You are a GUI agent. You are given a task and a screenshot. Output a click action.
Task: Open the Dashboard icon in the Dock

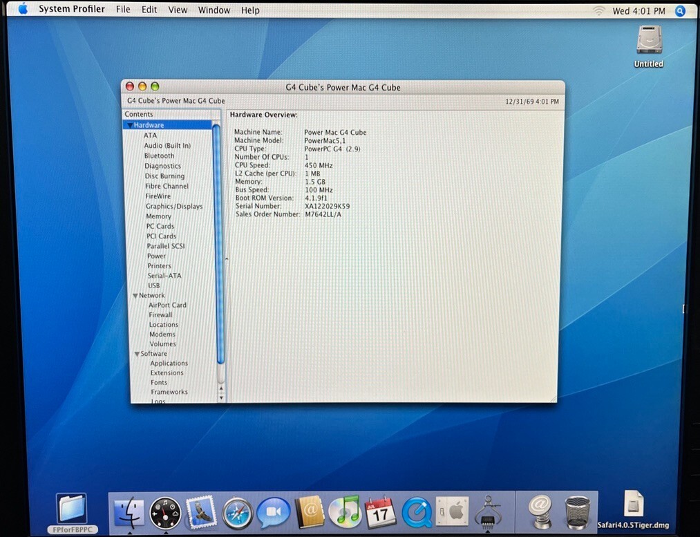click(x=165, y=514)
